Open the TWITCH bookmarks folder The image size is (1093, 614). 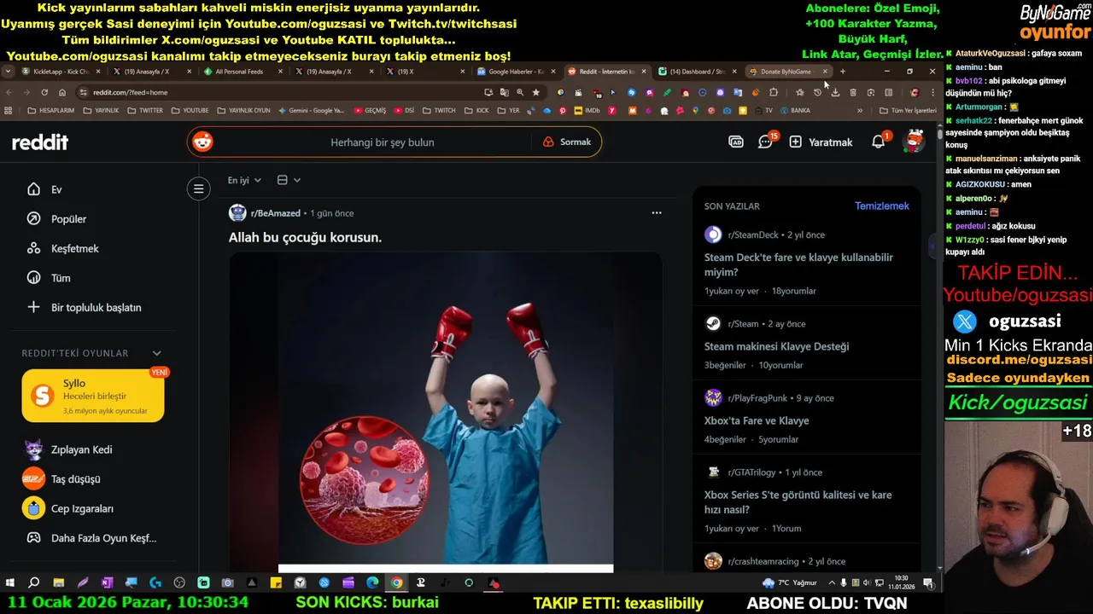(439, 111)
